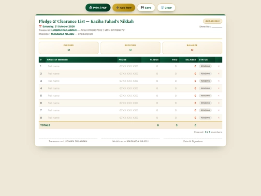Select the Full name field in row 6
This screenshot has width=261, height=196.
point(82,103)
